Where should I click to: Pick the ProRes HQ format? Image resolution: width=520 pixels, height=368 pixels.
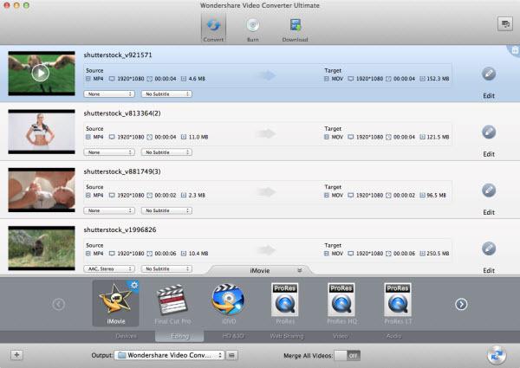tap(341, 303)
